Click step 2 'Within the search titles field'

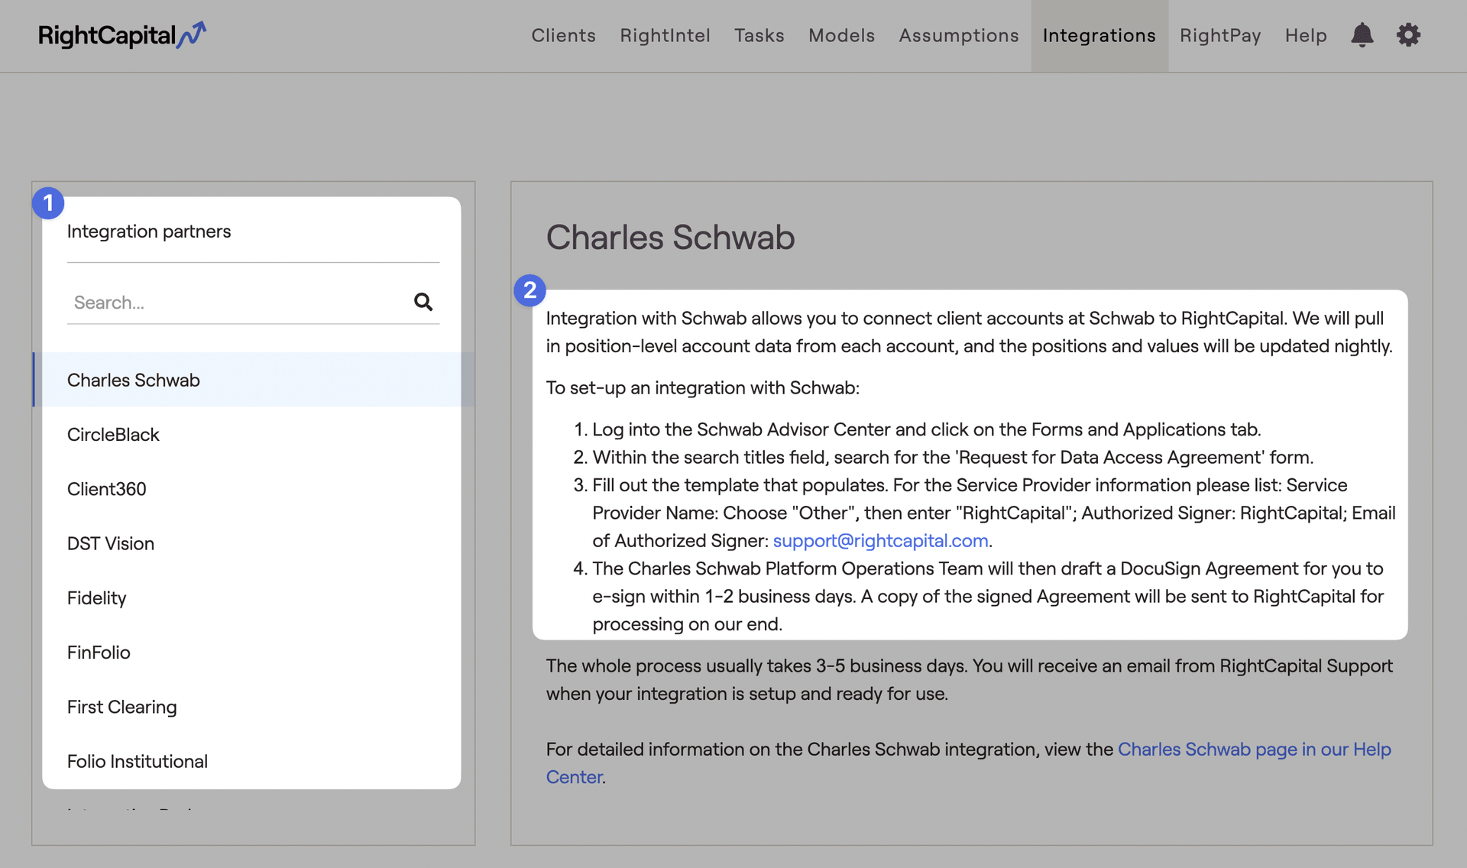click(953, 457)
